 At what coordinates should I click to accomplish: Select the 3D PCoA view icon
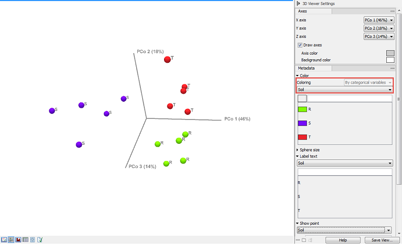11,239
